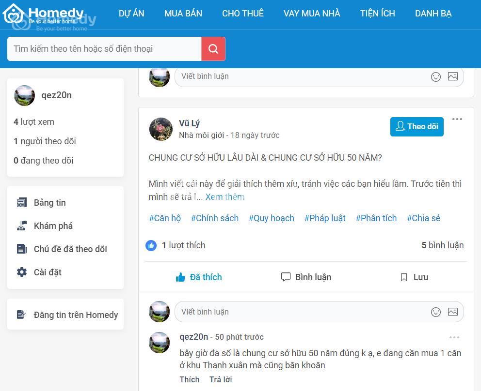
Task: Open the DỰ ÁN menu
Action: [x=131, y=14]
